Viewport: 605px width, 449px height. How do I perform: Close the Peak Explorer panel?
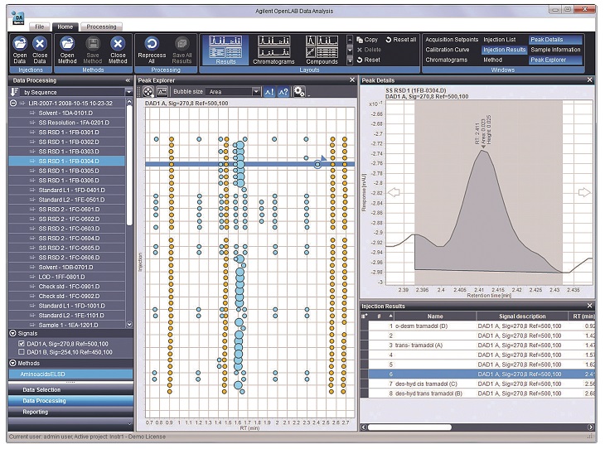point(352,80)
